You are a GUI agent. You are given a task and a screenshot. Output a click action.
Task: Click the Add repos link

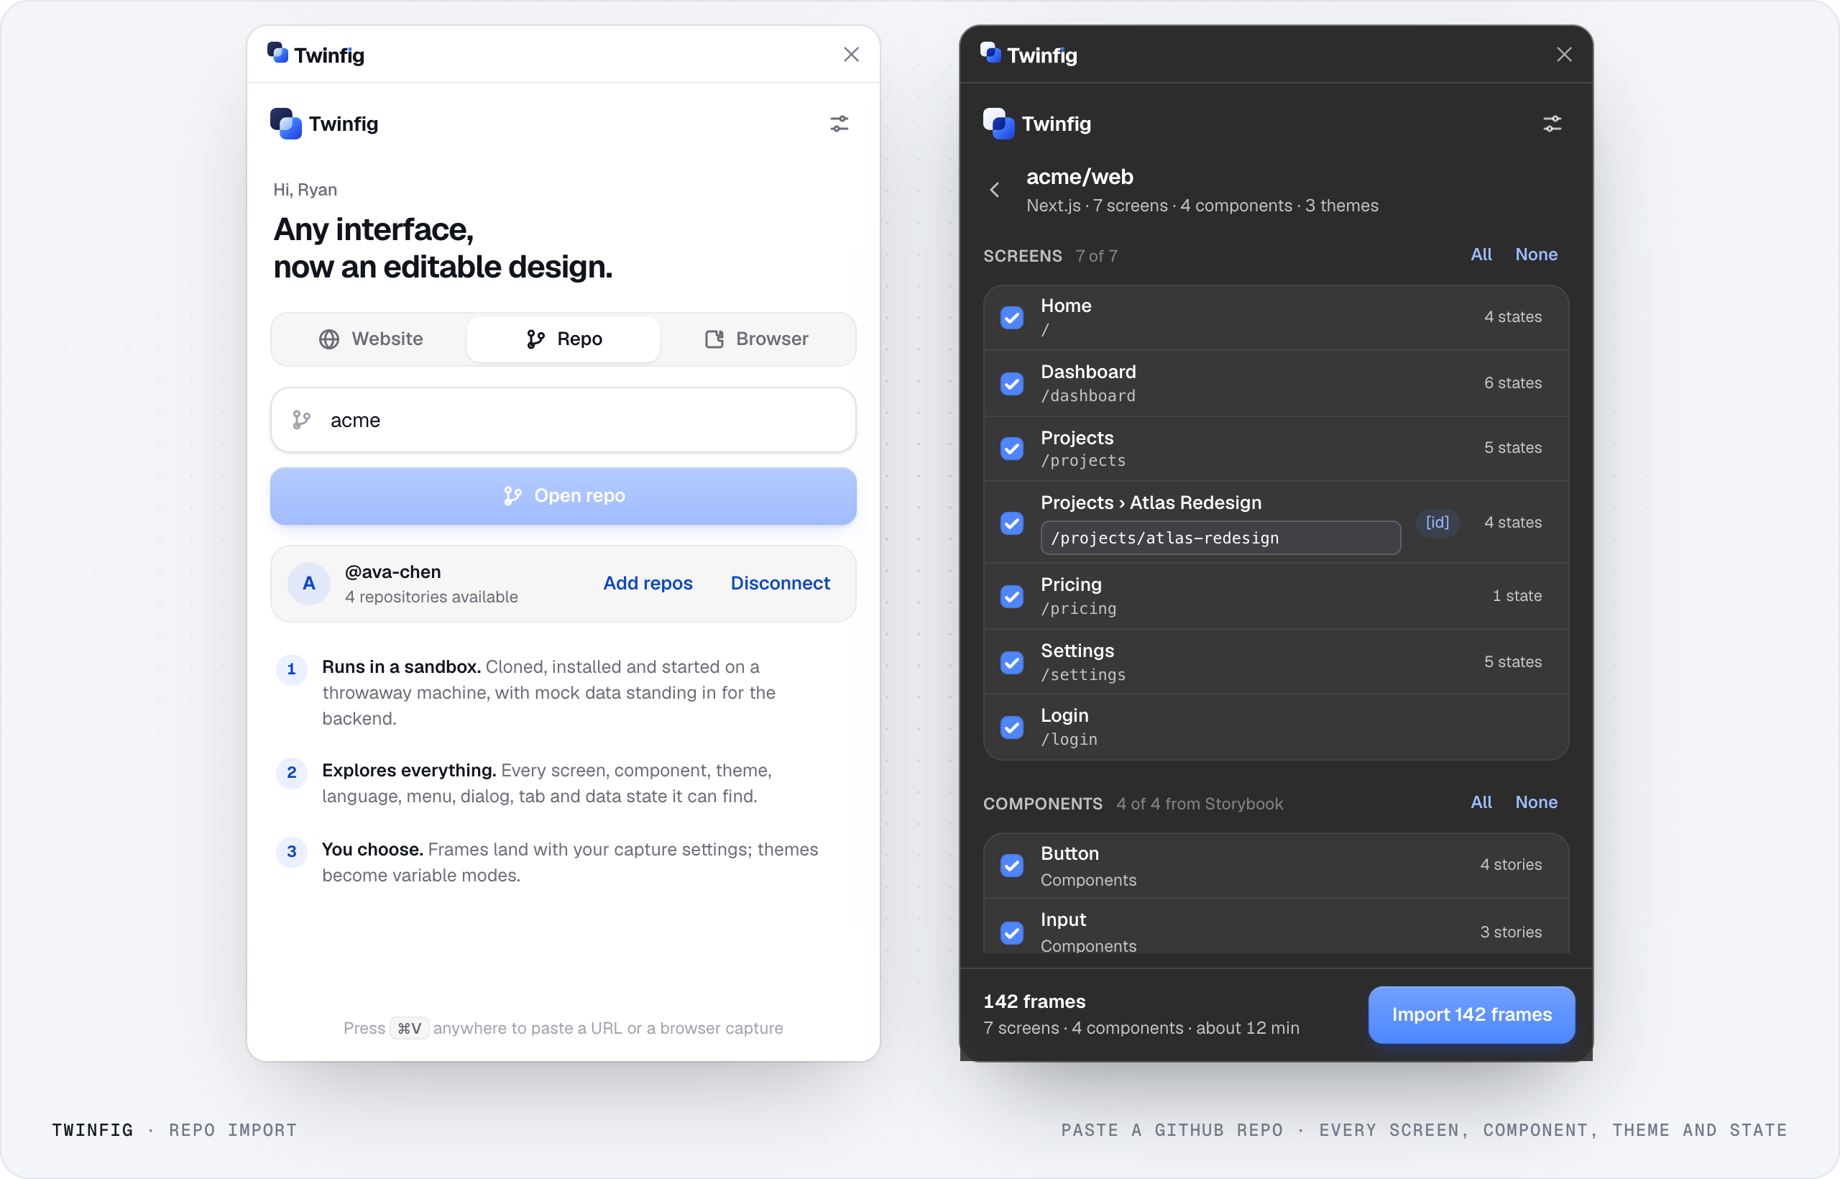(648, 583)
